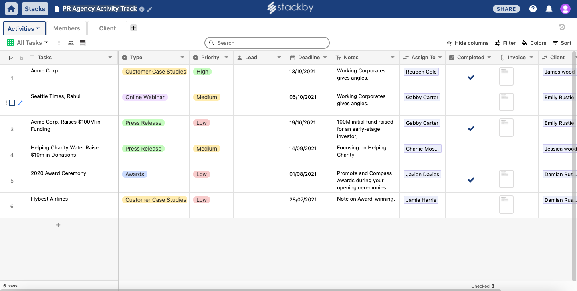Open Assign To column dropdown arrow
Viewport: 577px width, 291px height.
click(x=440, y=58)
